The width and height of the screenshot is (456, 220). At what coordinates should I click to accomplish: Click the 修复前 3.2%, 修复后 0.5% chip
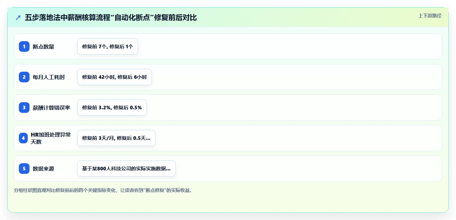[112, 108]
